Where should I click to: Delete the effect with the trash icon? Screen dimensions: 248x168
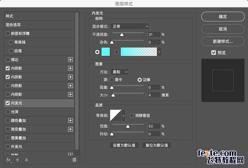click(74, 160)
